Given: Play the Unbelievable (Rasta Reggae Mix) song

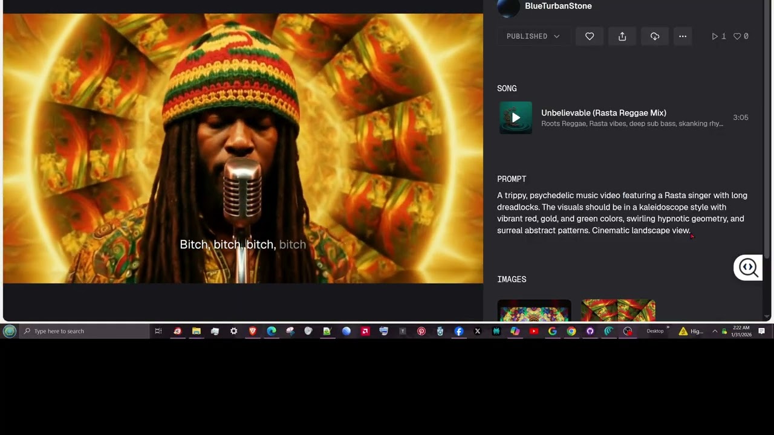Looking at the screenshot, I should click(516, 118).
